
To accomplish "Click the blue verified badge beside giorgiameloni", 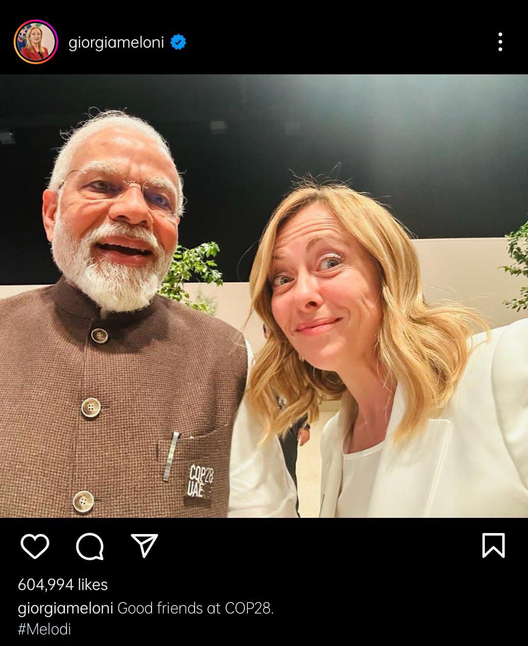I will coord(178,43).
